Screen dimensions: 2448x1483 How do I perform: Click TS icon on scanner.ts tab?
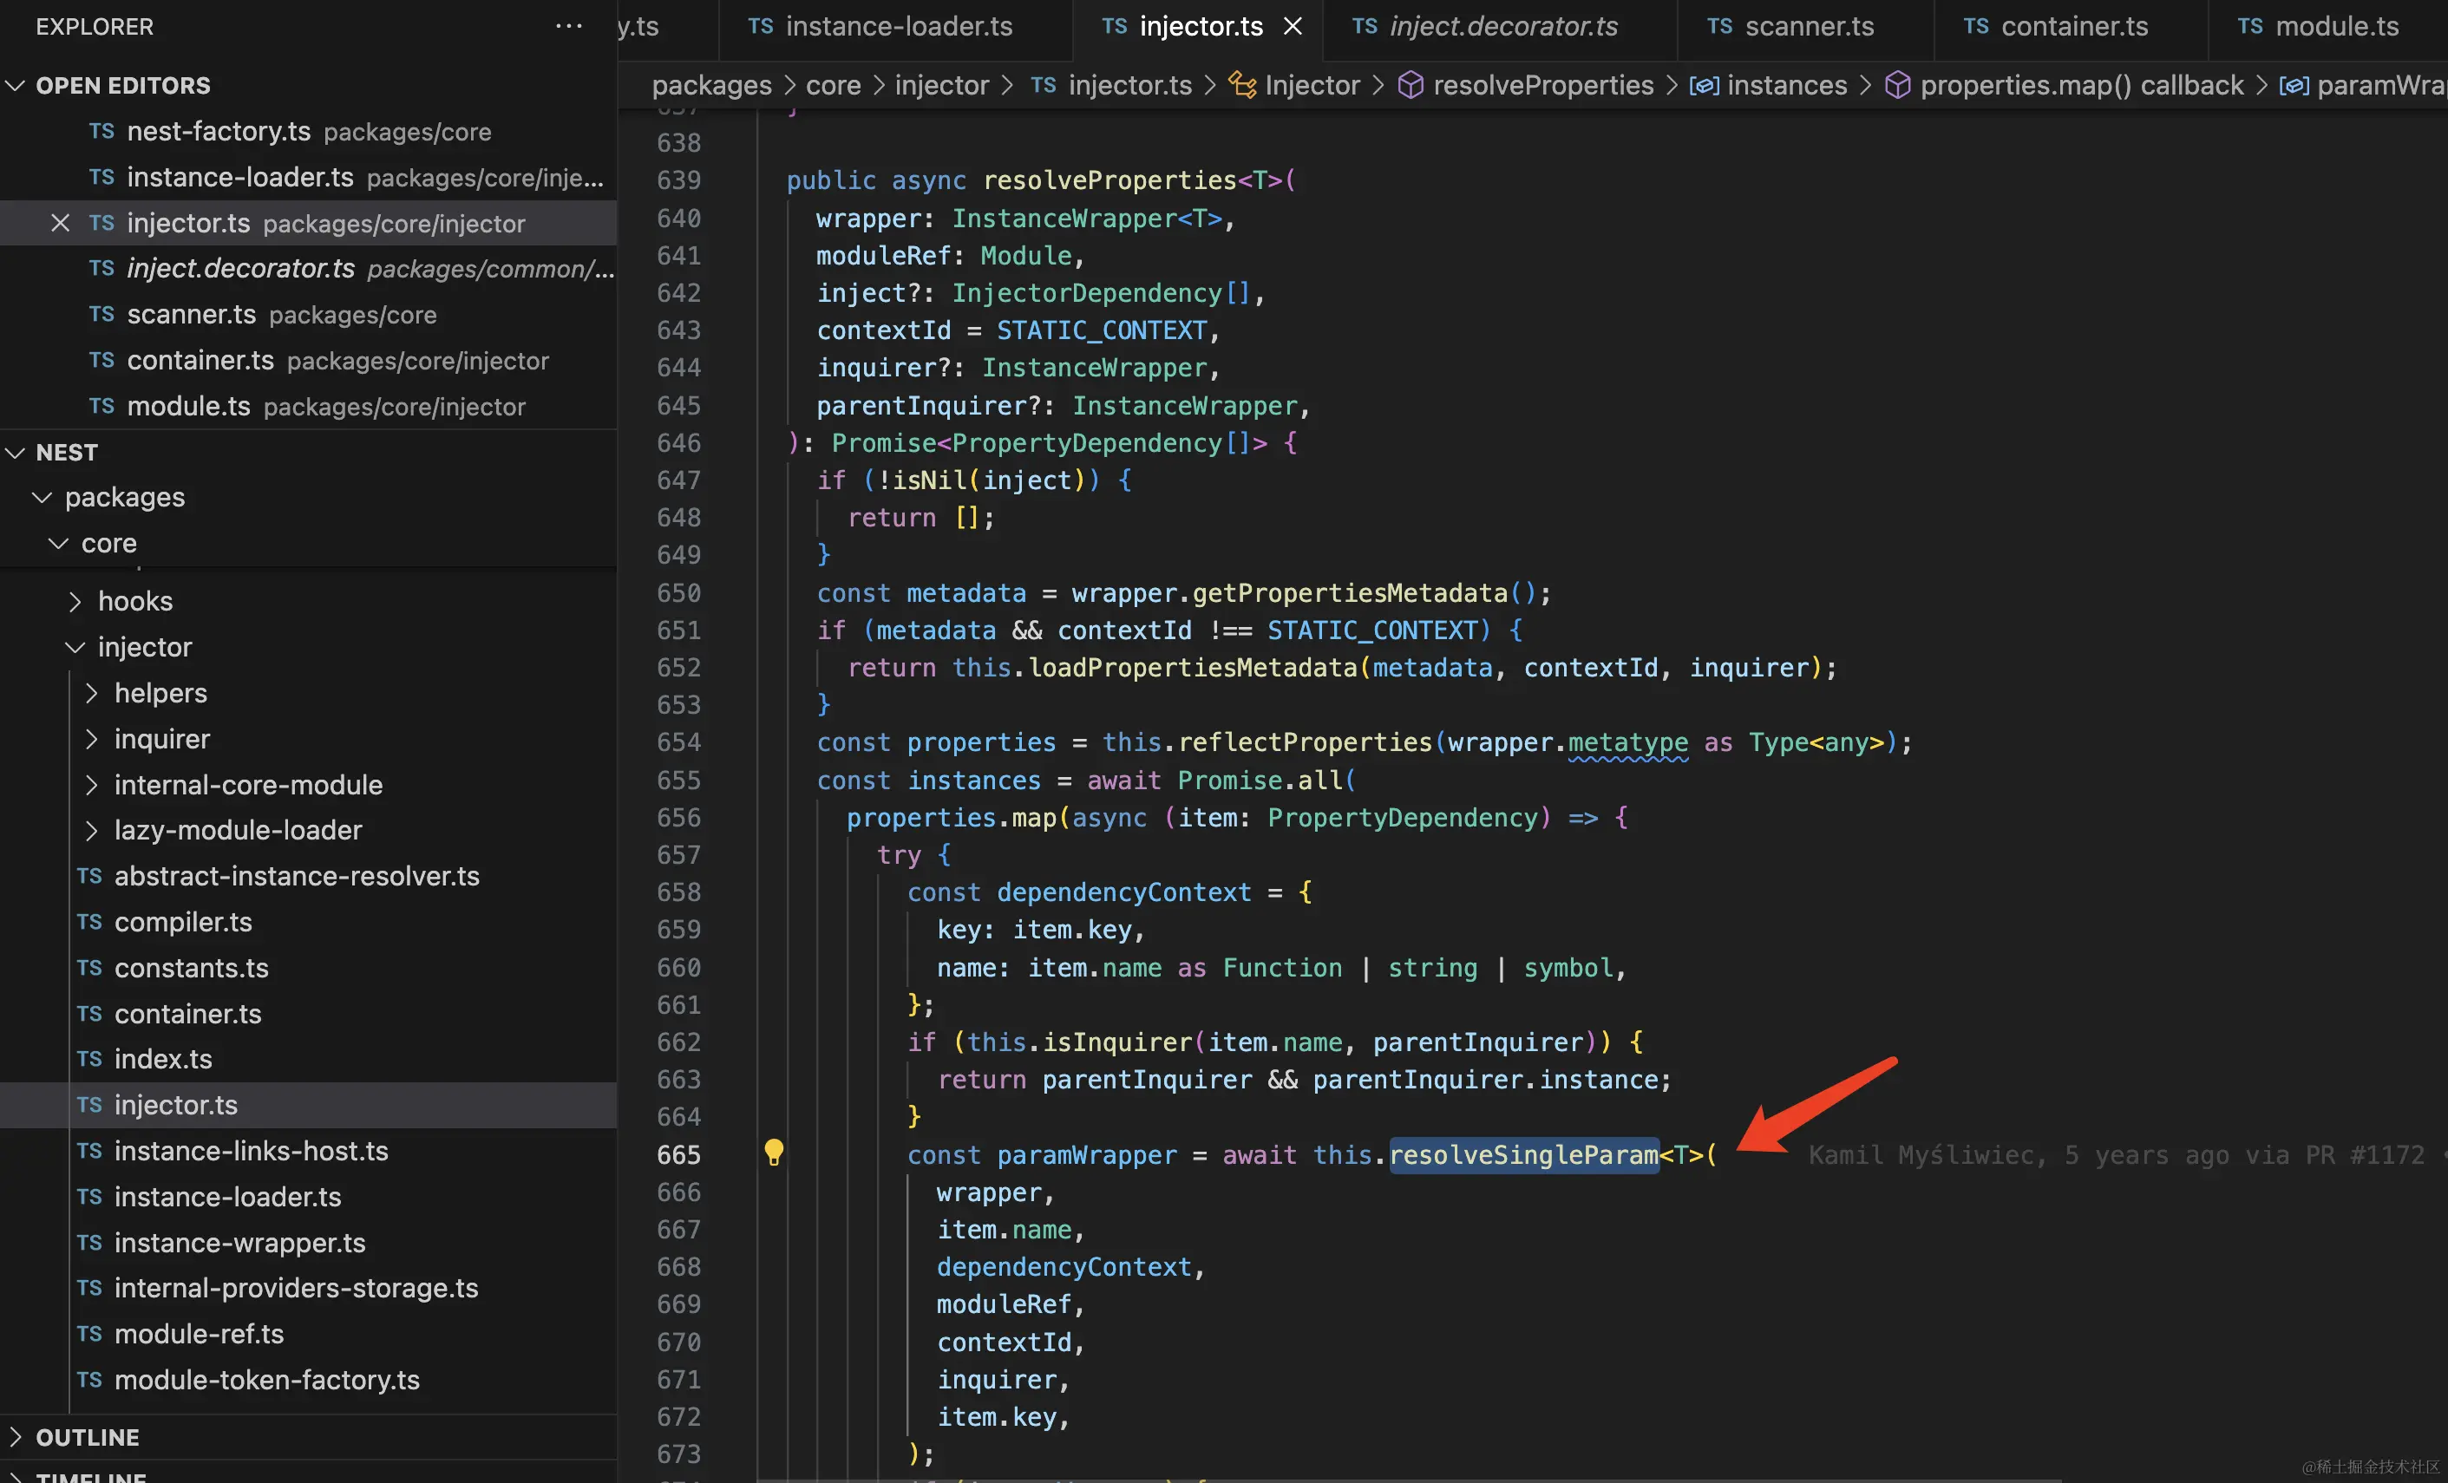pyautogui.click(x=1720, y=27)
